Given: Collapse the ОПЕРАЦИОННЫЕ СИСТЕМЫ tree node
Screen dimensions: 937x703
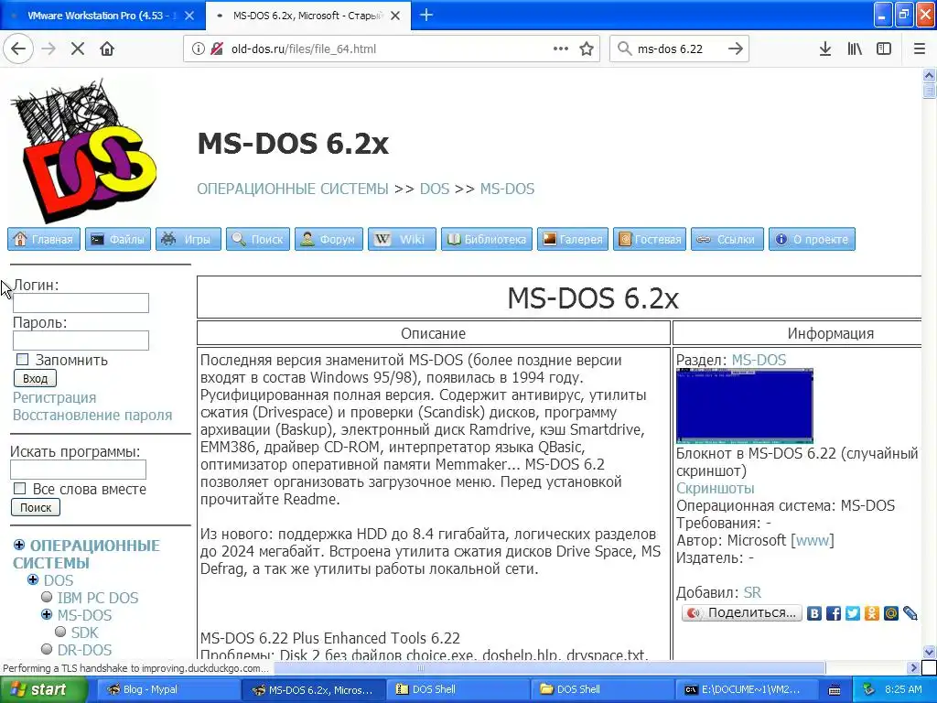Looking at the screenshot, I should (x=19, y=545).
